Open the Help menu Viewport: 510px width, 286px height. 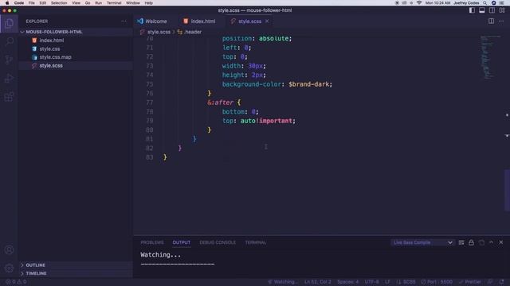[x=149, y=3]
